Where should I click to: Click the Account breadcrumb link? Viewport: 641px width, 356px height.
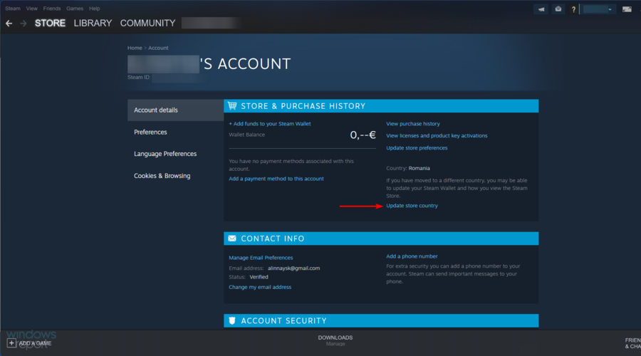click(158, 48)
